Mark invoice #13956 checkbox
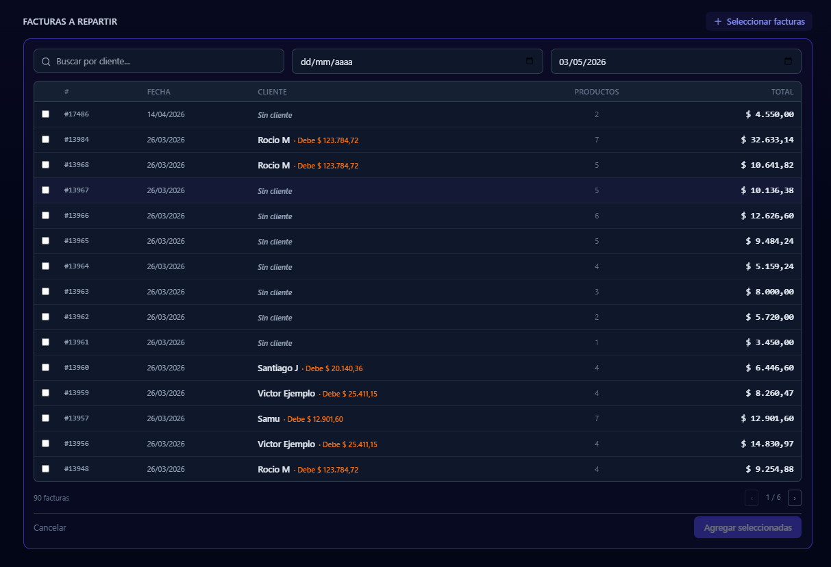This screenshot has height=567, width=831. [x=45, y=443]
